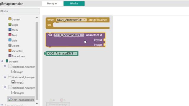The width and height of the screenshot is (189, 106).
Task: Collapse the Horizontal_Arrangement above Image2
Action: coord(5,77)
